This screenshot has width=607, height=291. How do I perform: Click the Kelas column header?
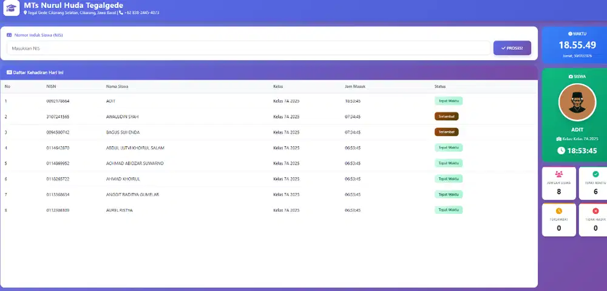coord(278,86)
